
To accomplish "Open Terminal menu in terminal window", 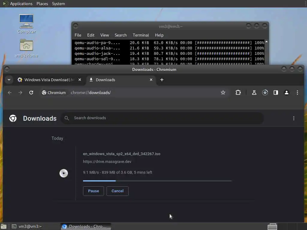I will 141,35.
